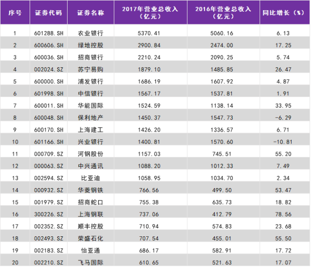This screenshot has height=267, width=311.
Task: Select the value 755.38
Action: point(149,202)
